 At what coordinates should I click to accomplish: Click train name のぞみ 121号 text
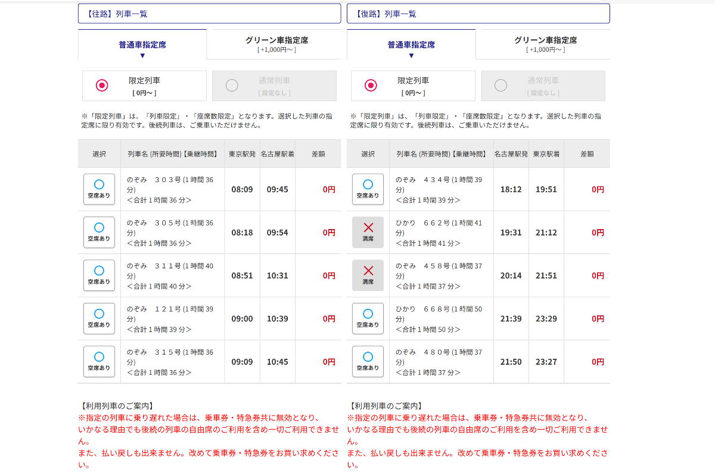click(154, 309)
